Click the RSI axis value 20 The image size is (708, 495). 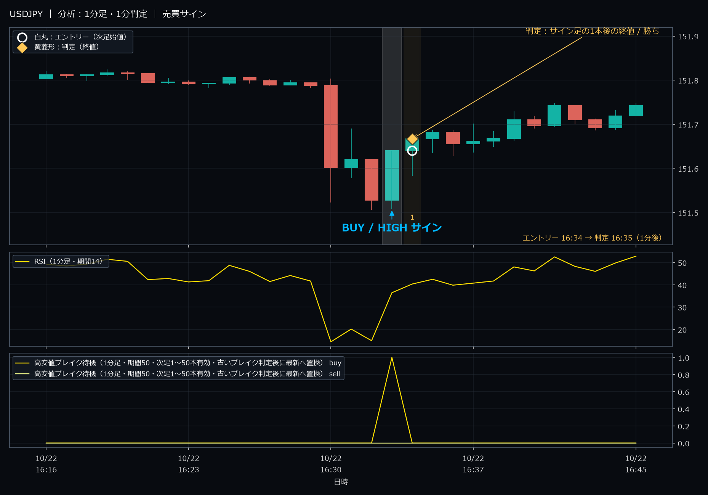click(682, 330)
